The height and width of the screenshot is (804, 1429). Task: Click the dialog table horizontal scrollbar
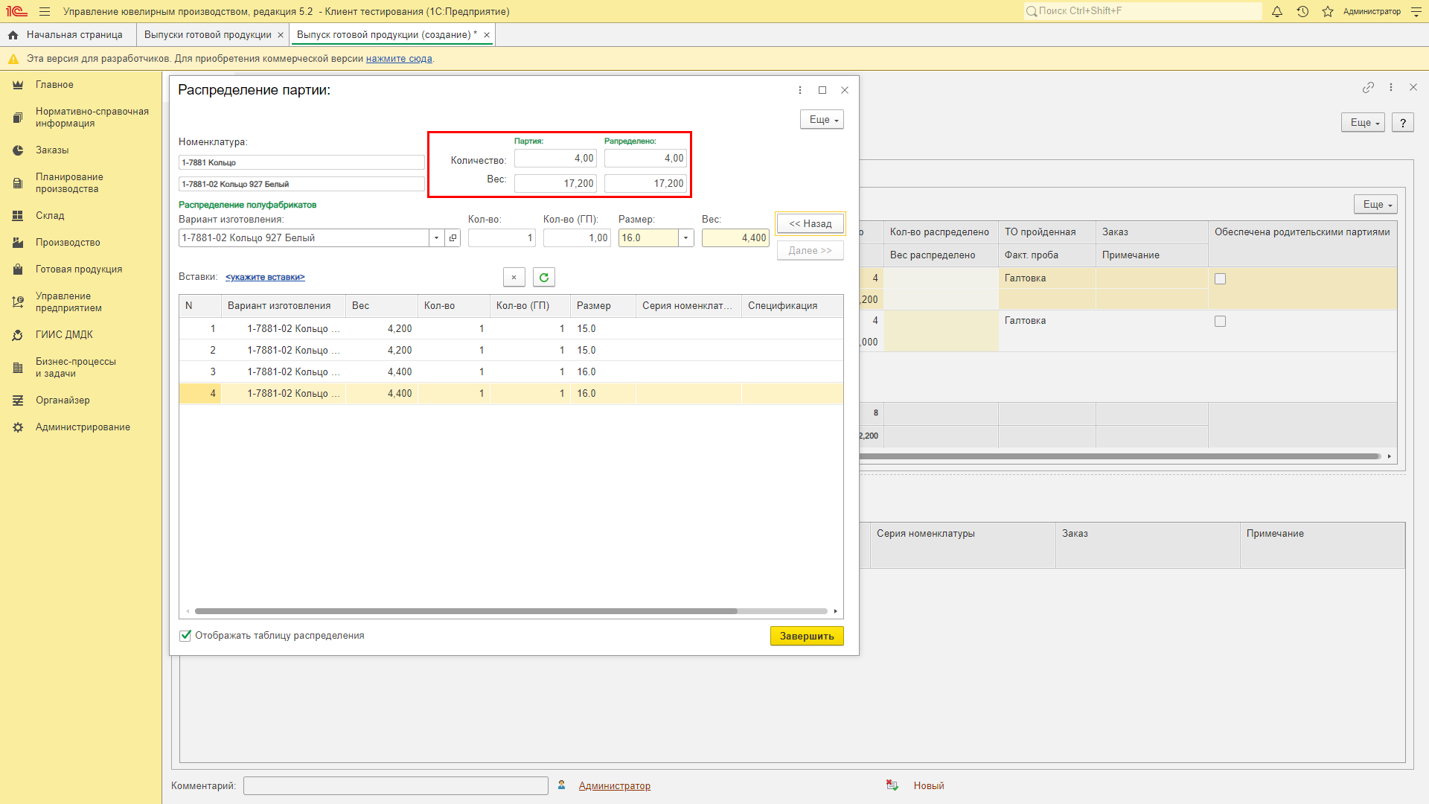point(465,611)
